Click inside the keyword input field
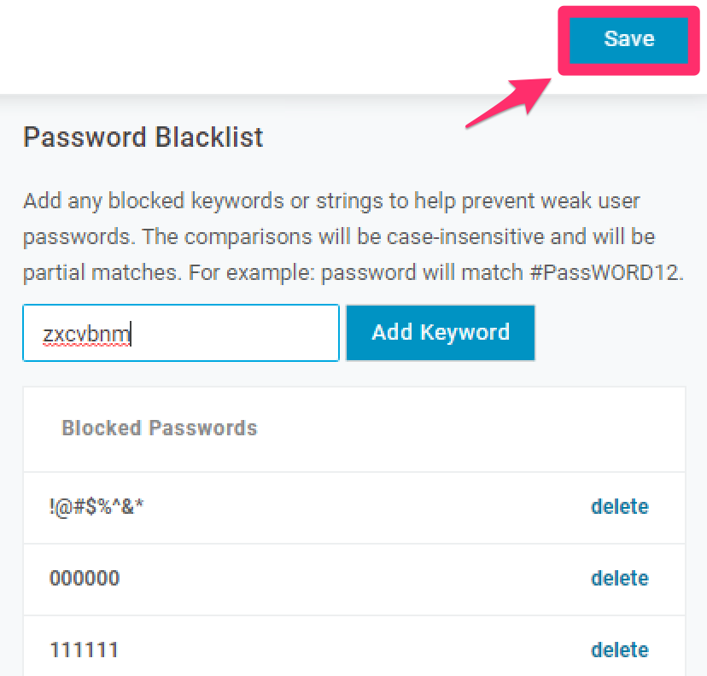The image size is (707, 676). pos(179,333)
